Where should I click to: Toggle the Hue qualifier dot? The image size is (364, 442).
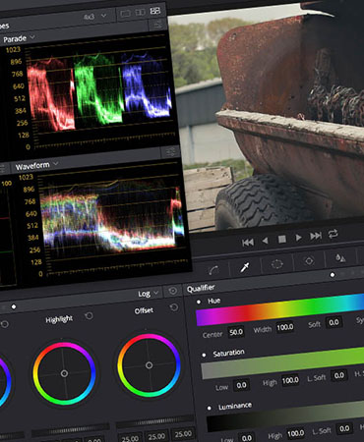coord(199,302)
